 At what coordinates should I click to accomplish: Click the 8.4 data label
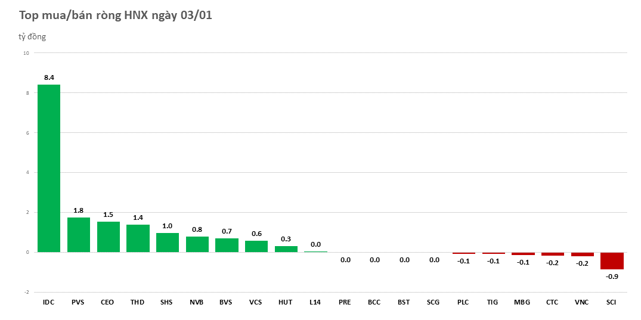point(49,77)
